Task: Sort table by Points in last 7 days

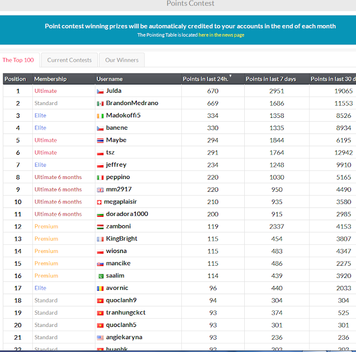Action: (x=270, y=79)
